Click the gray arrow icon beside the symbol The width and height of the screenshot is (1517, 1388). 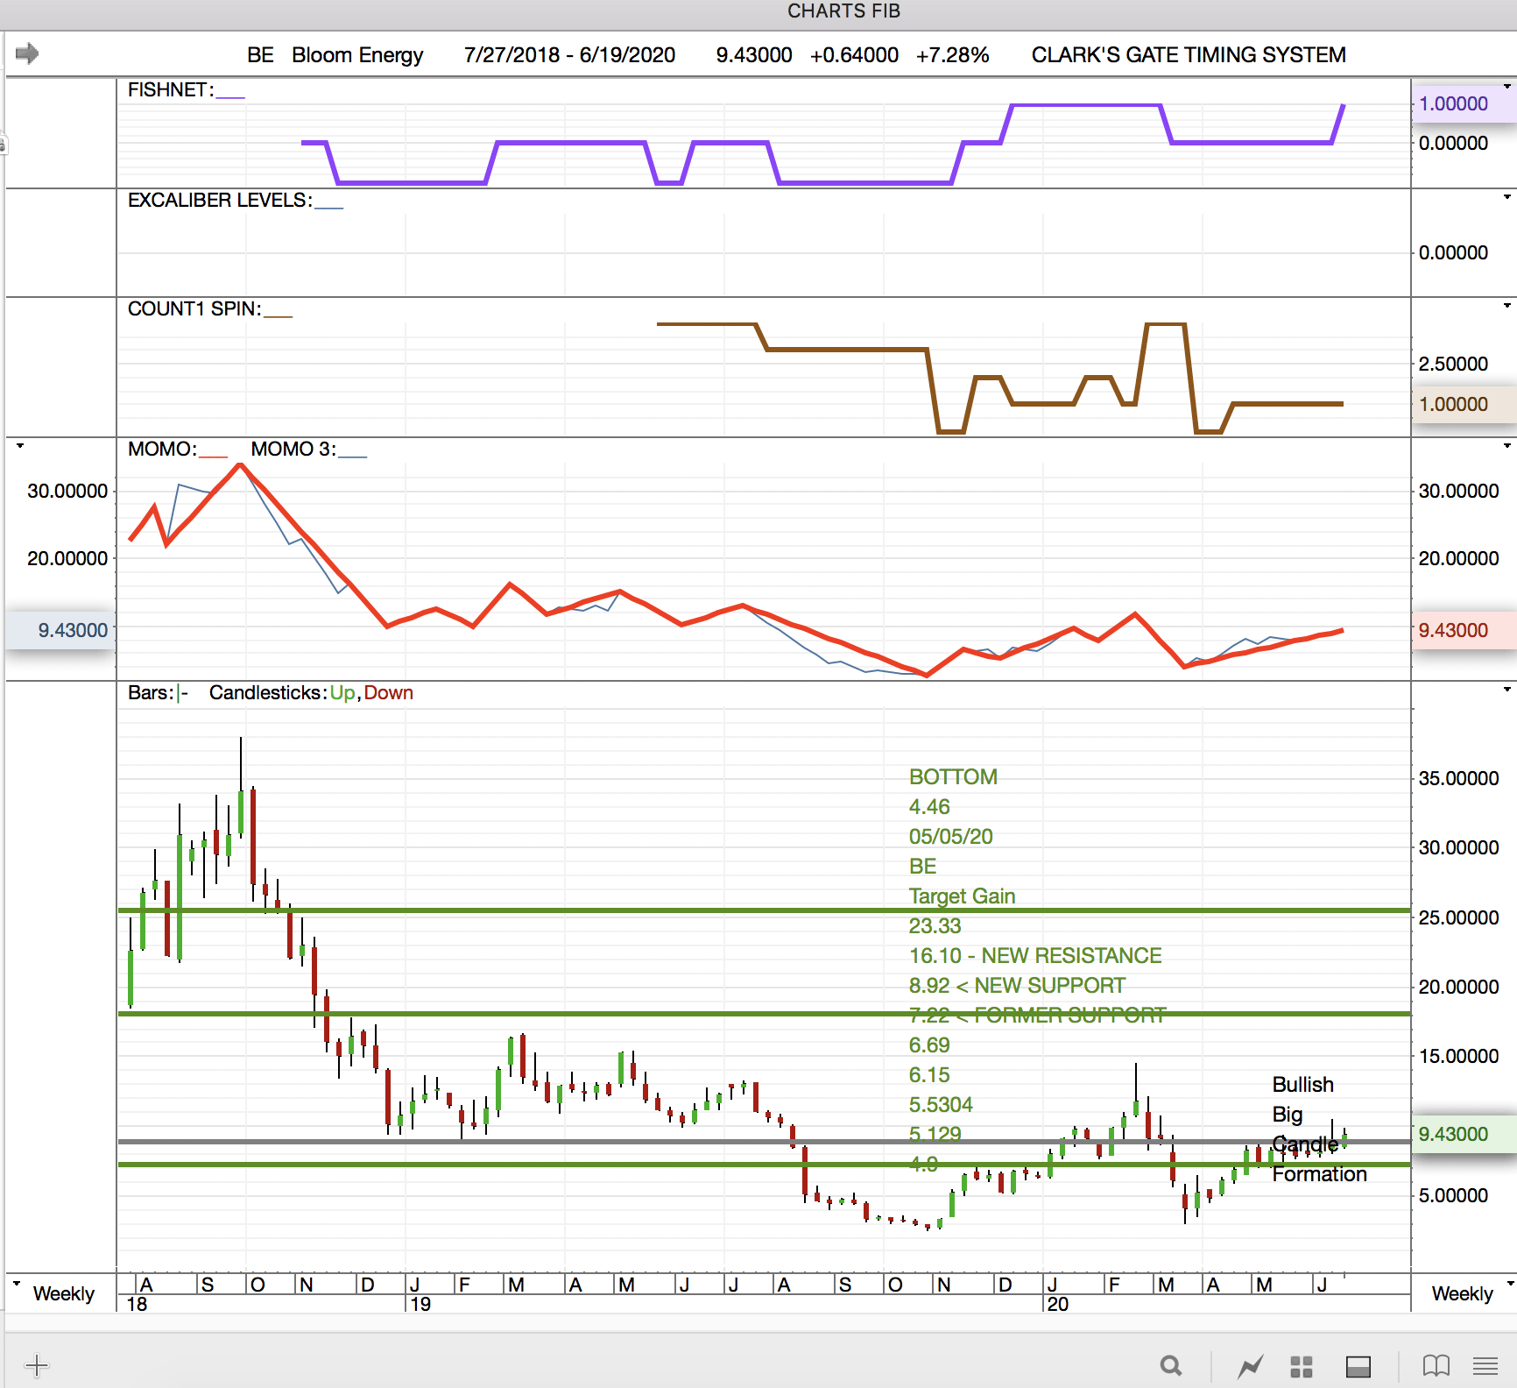tap(27, 53)
